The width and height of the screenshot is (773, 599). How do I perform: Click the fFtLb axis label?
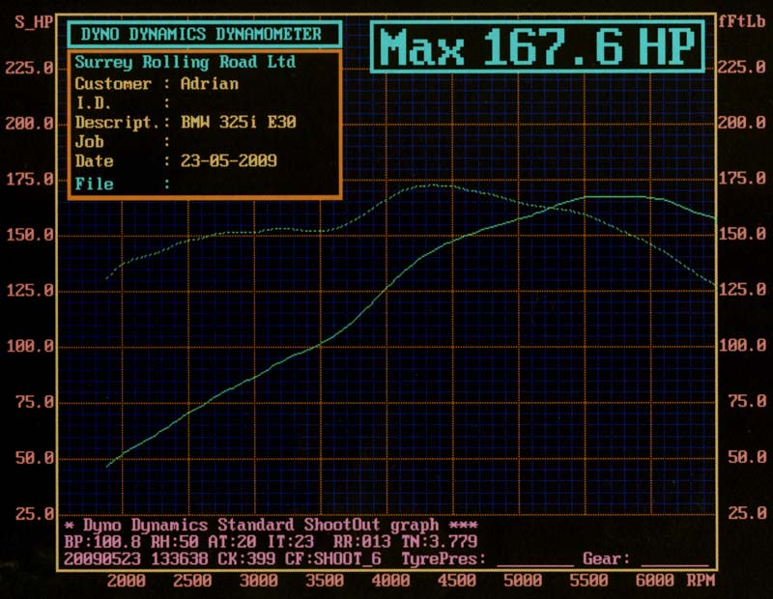pos(742,22)
